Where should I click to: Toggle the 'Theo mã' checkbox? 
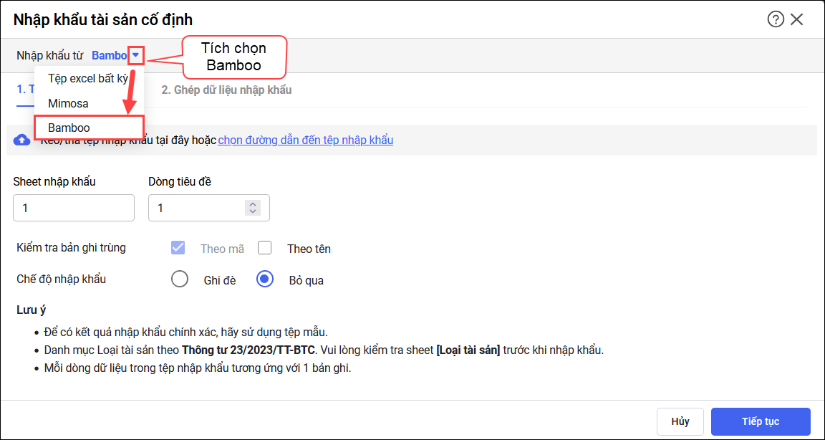tap(178, 248)
